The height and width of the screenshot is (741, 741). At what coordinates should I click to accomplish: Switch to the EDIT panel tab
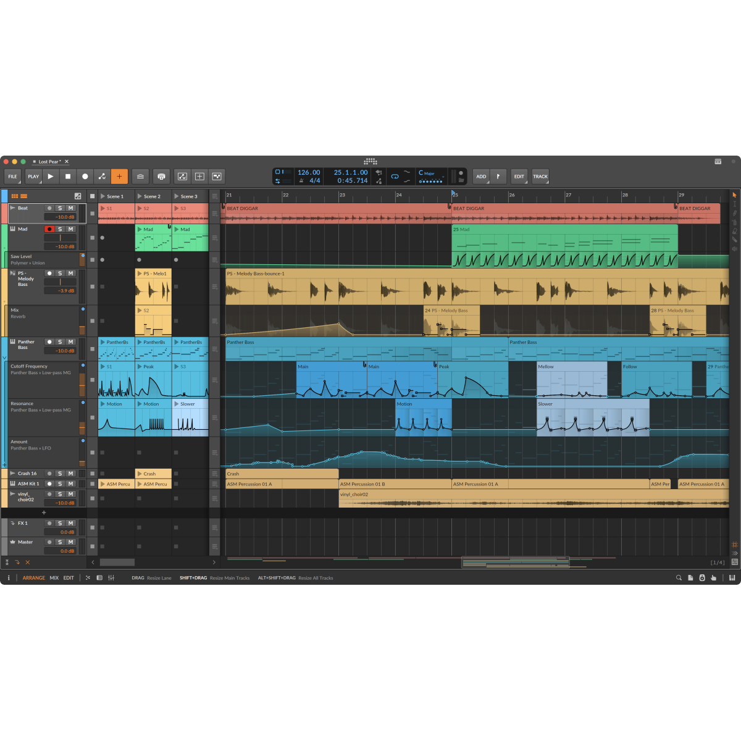click(69, 578)
